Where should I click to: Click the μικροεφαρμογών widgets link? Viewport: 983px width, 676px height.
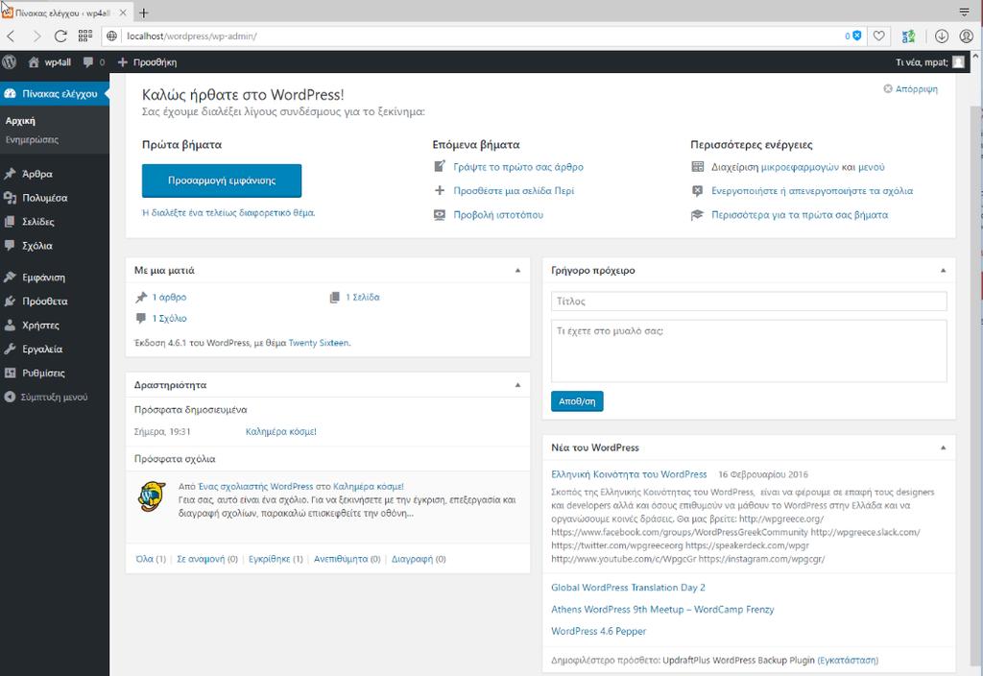coord(800,167)
